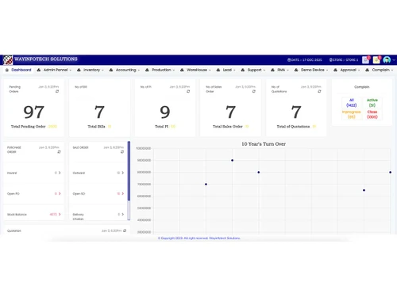Expand the Inventory dropdown menu
The width and height of the screenshot is (397, 297).
pos(94,70)
